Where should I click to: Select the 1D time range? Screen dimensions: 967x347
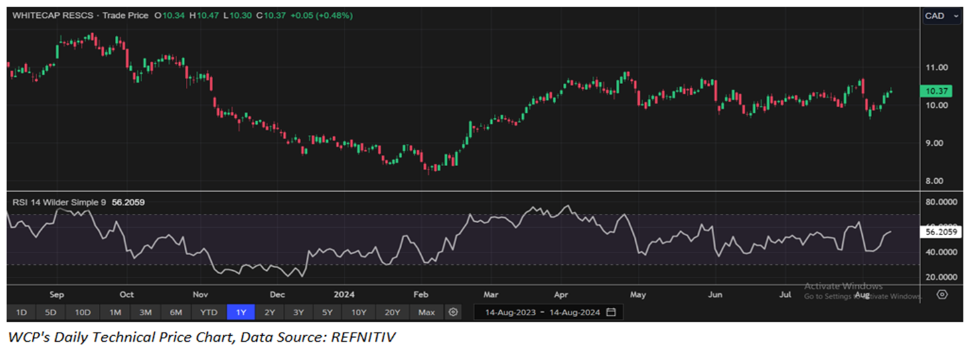coord(21,312)
